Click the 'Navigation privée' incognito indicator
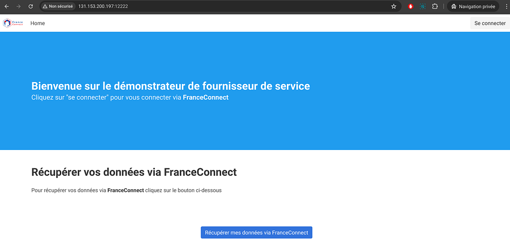Viewport: 510px width, 252px height. [473, 6]
